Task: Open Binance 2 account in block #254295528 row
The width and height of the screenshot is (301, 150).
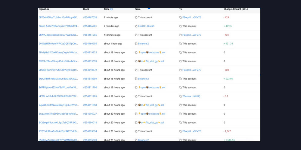Action: pyautogui.click(x=143, y=140)
